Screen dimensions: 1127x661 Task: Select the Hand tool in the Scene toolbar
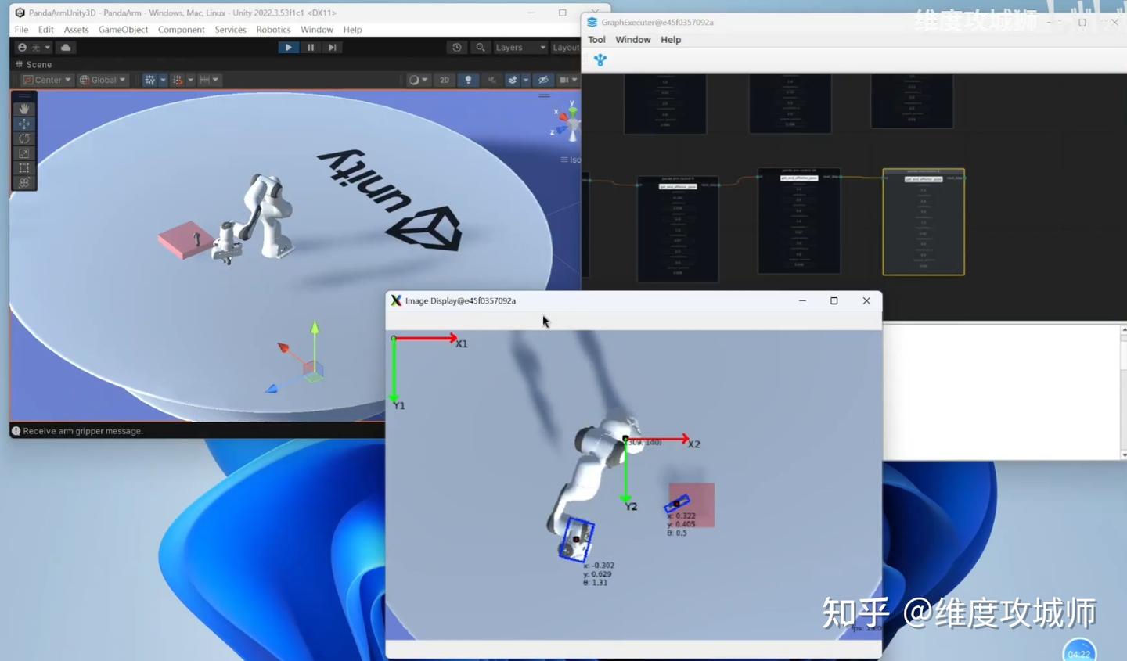click(23, 108)
